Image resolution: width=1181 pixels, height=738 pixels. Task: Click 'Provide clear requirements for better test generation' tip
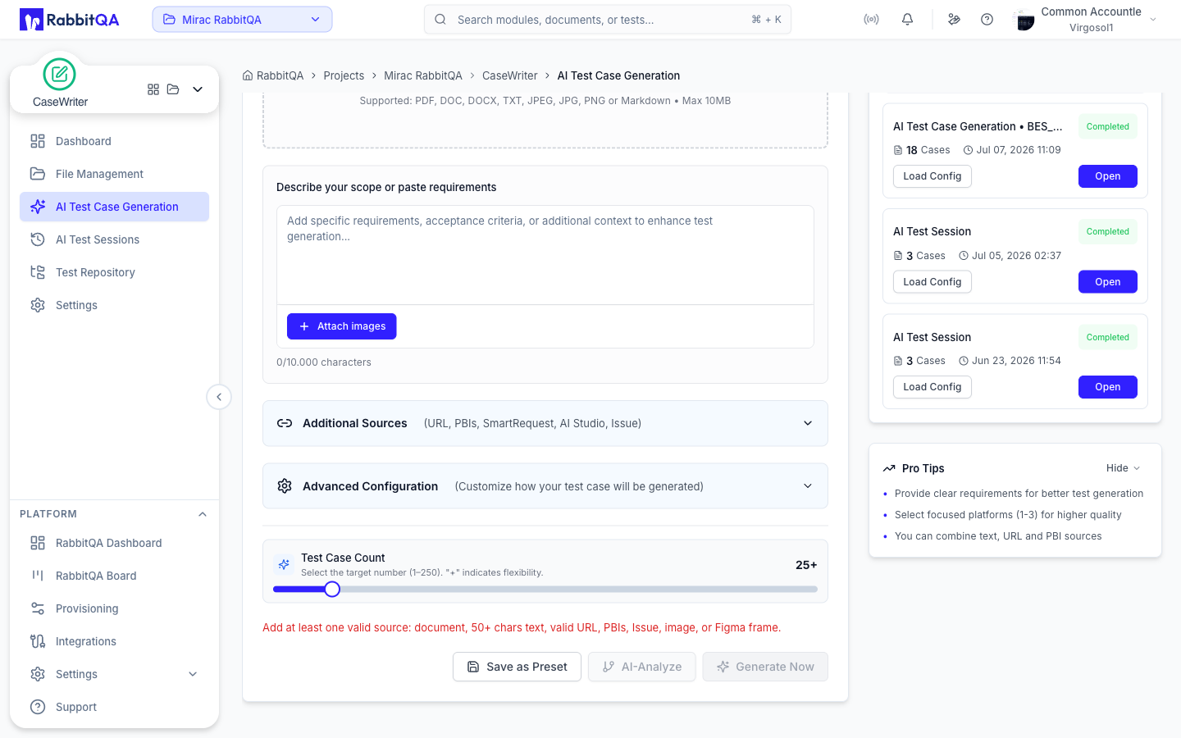coord(1019,494)
